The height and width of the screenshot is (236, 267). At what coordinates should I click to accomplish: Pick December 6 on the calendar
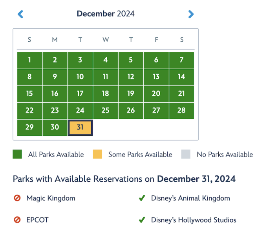156,60
